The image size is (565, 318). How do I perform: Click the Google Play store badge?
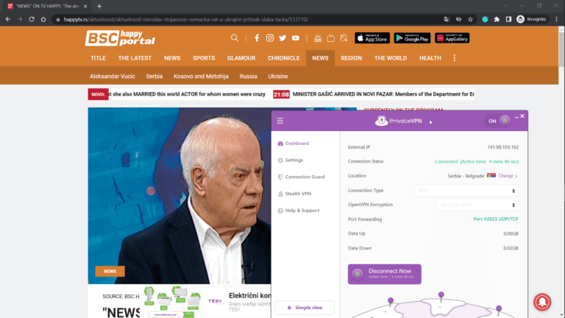click(412, 38)
